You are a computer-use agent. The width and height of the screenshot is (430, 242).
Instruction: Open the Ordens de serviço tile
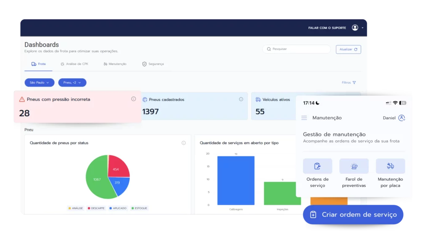[x=317, y=173]
